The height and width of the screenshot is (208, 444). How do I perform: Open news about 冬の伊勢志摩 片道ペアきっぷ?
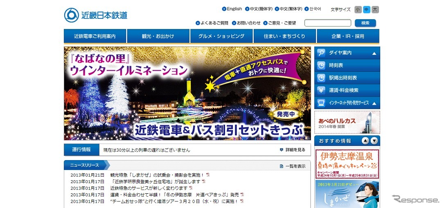pyautogui.click(x=174, y=195)
